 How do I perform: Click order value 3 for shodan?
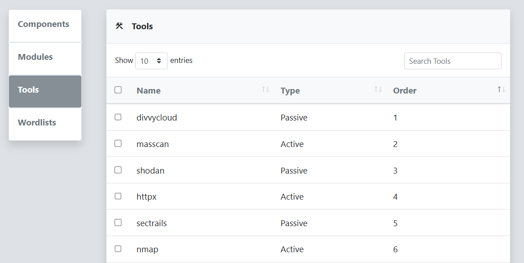[x=395, y=171]
